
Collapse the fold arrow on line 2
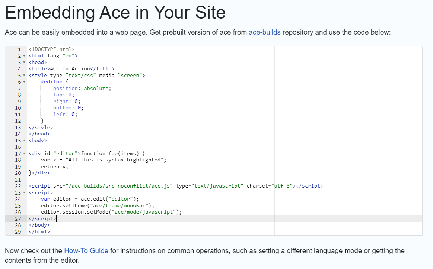(x=24, y=56)
